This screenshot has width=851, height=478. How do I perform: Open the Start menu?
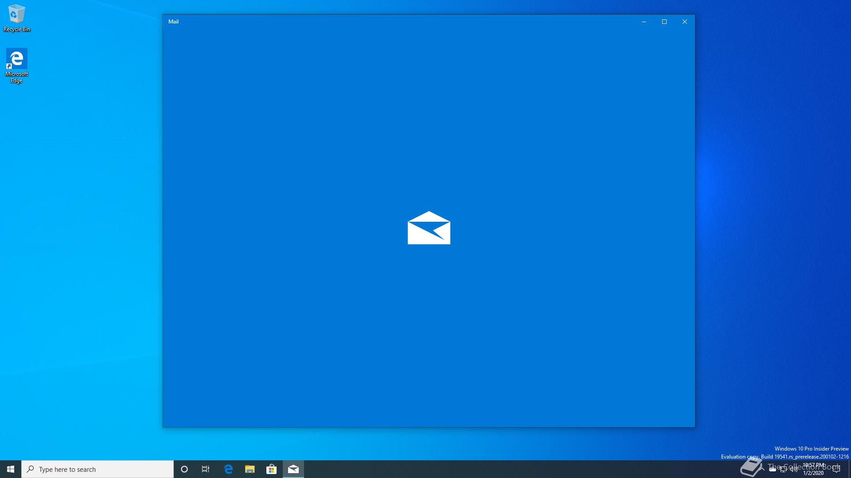coord(11,469)
